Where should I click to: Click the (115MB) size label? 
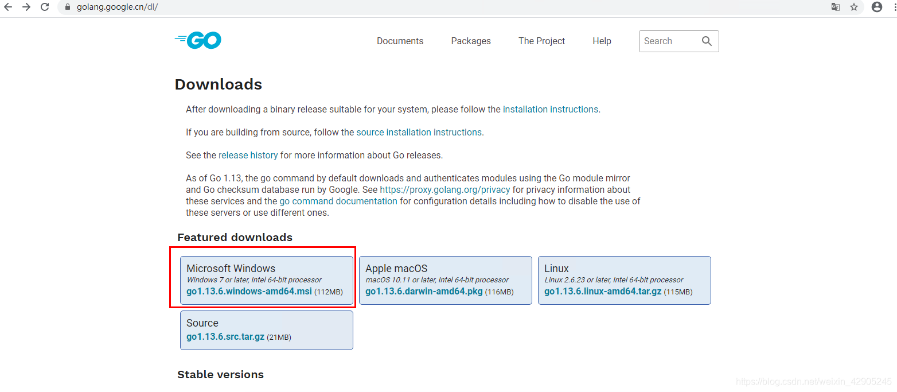[678, 292]
